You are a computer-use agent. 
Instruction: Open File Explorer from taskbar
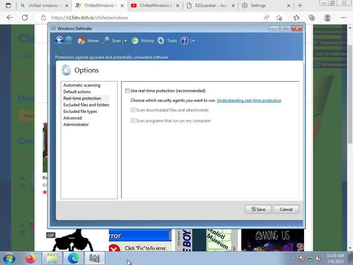pyautogui.click(x=52, y=258)
